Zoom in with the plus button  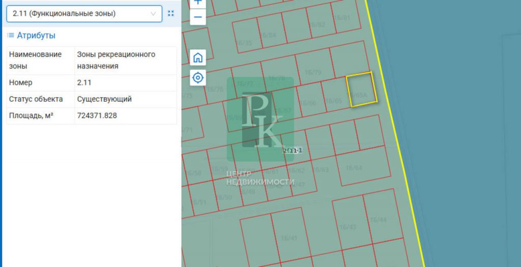point(198,3)
